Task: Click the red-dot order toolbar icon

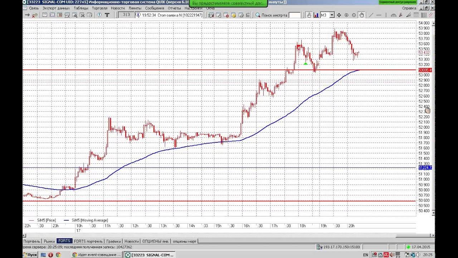Action: click(x=227, y=15)
